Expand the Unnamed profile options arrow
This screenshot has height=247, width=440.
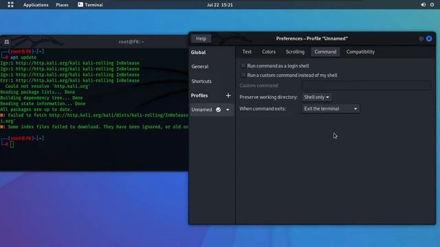[228, 110]
